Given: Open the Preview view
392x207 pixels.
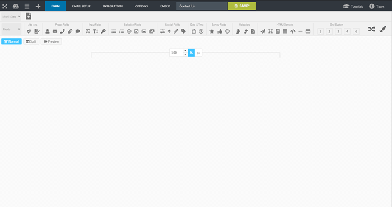Looking at the screenshot, I should coord(52,41).
